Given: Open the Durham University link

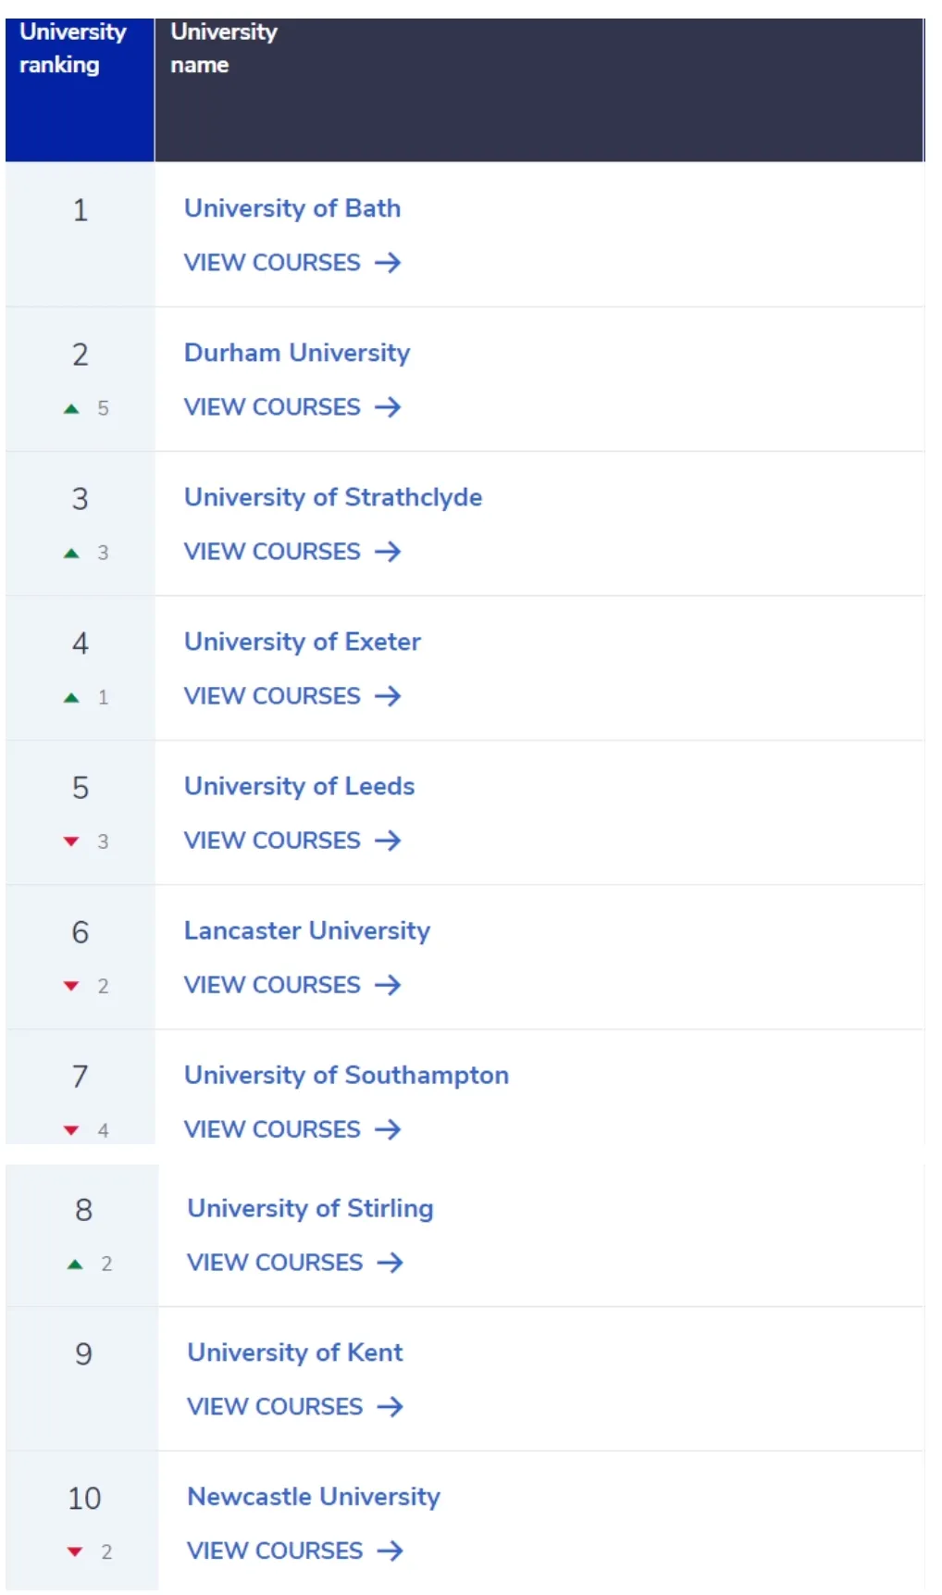Looking at the screenshot, I should tap(297, 353).
